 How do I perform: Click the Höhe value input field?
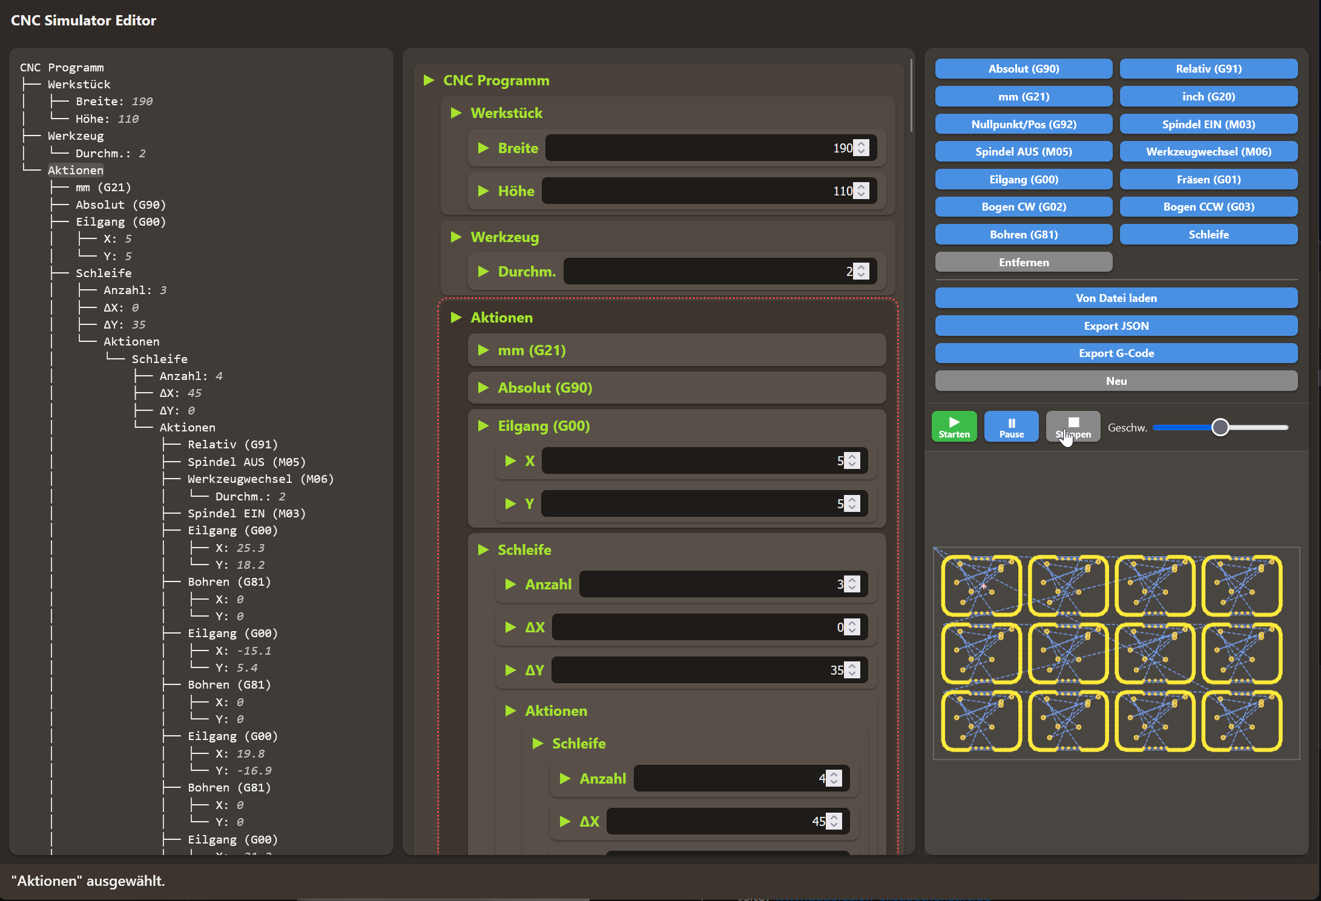pyautogui.click(x=709, y=191)
